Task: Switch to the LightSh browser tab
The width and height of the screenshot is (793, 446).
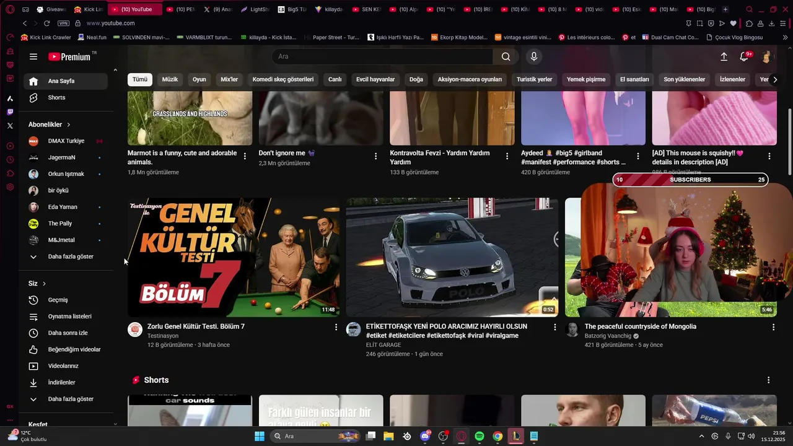Action: tap(255, 9)
